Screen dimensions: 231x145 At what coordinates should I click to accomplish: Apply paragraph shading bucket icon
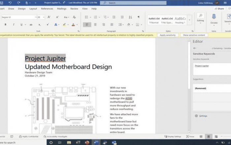129,25
